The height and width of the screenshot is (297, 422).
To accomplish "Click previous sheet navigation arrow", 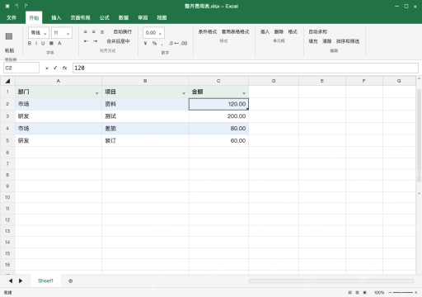I will point(11,280).
